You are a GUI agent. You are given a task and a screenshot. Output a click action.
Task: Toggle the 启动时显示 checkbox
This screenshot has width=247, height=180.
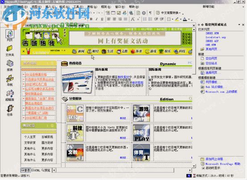coord(203,168)
